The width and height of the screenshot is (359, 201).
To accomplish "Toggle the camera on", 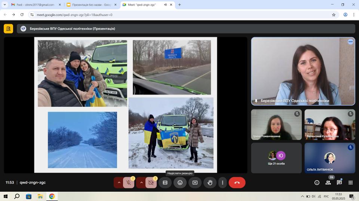I will [x=151, y=183].
